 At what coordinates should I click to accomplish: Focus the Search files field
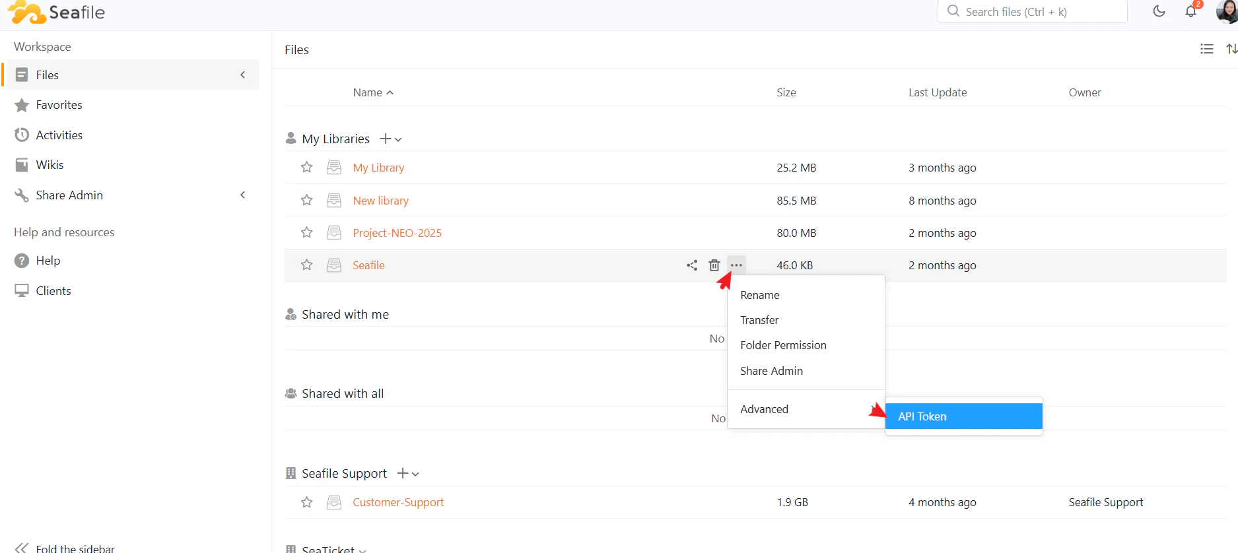point(1032,11)
